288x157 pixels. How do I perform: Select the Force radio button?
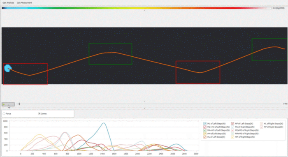point(4,114)
